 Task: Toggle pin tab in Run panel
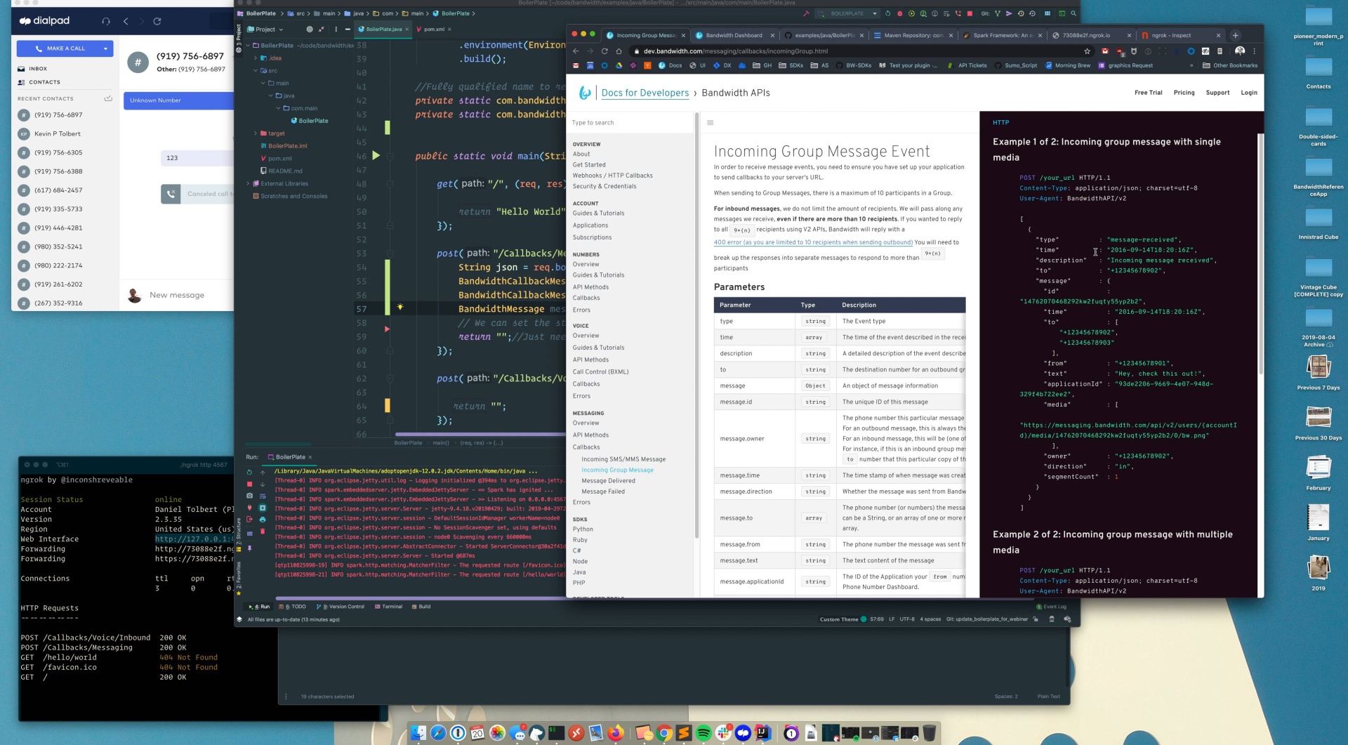pyautogui.click(x=249, y=548)
